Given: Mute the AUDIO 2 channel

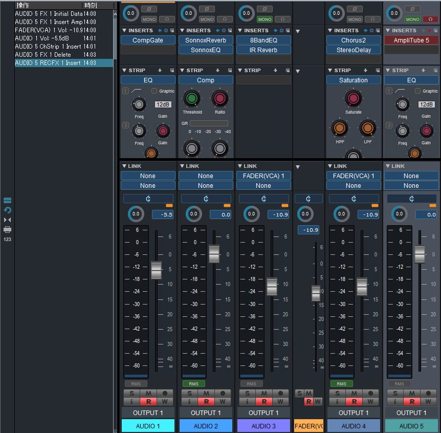Looking at the screenshot, I should (206, 393).
